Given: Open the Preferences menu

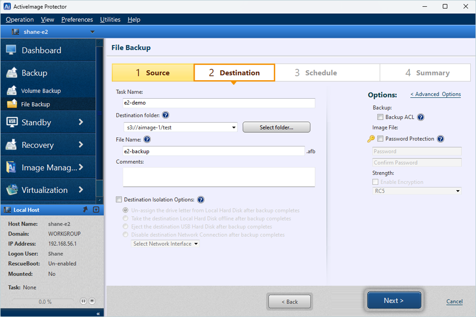Looking at the screenshot, I should [x=77, y=20].
